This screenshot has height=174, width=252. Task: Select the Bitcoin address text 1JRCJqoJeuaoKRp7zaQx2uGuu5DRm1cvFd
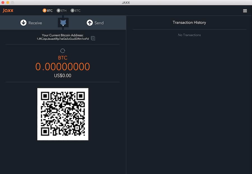click(63, 39)
